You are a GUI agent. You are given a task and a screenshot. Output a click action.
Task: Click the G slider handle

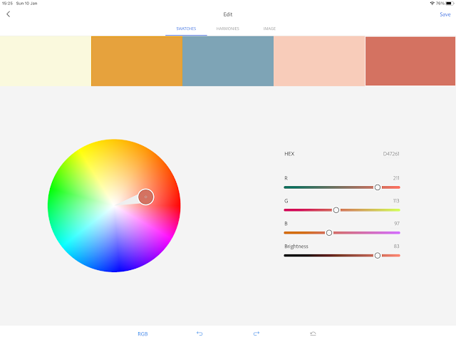click(x=336, y=210)
